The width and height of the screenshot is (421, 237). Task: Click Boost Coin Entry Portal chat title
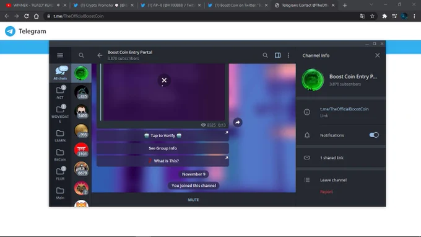pyautogui.click(x=129, y=52)
